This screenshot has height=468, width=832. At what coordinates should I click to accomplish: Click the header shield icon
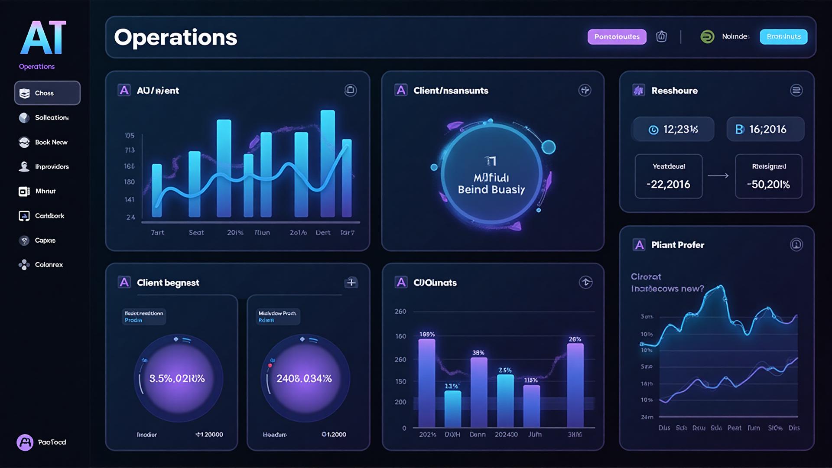661,36
